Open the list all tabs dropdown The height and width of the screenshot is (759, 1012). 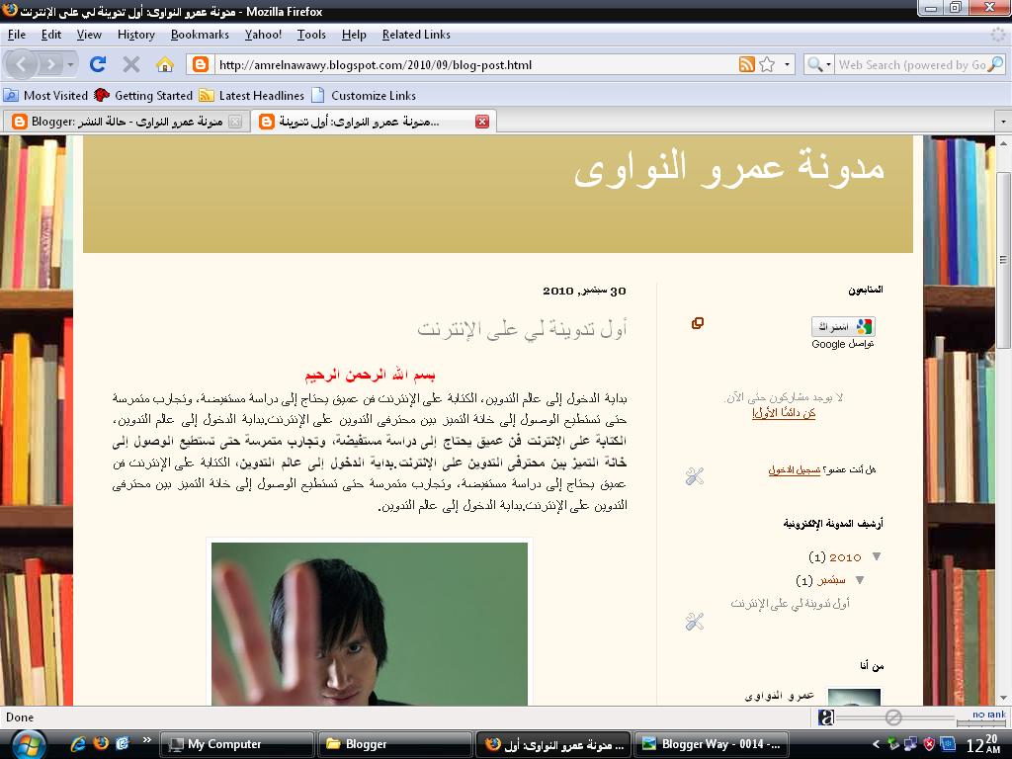[x=1003, y=122]
